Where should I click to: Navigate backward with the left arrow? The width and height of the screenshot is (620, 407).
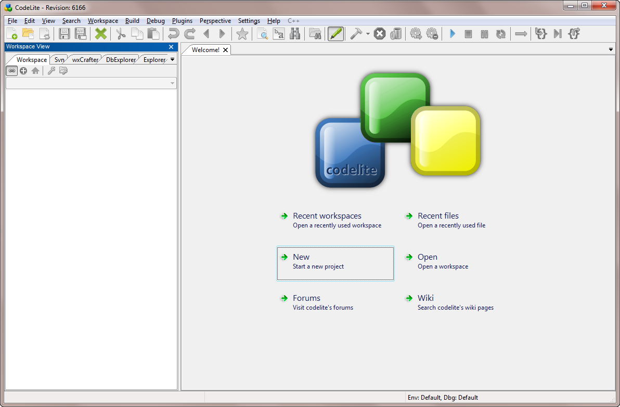coord(206,34)
